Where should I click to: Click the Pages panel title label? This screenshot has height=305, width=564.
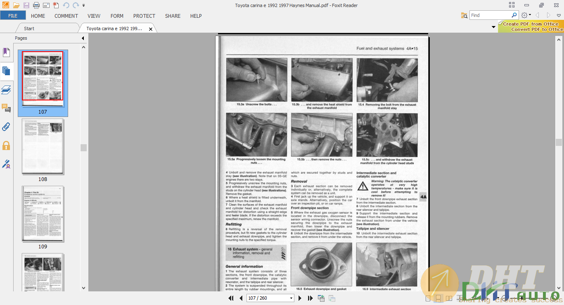21,38
